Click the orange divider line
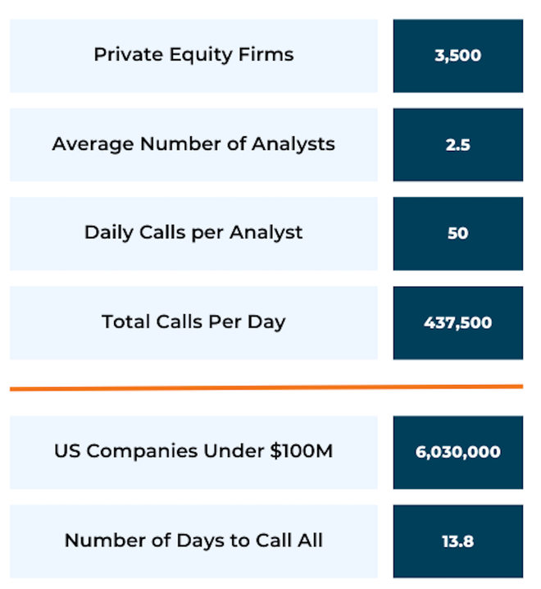The width and height of the screenshot is (541, 589). [x=266, y=387]
